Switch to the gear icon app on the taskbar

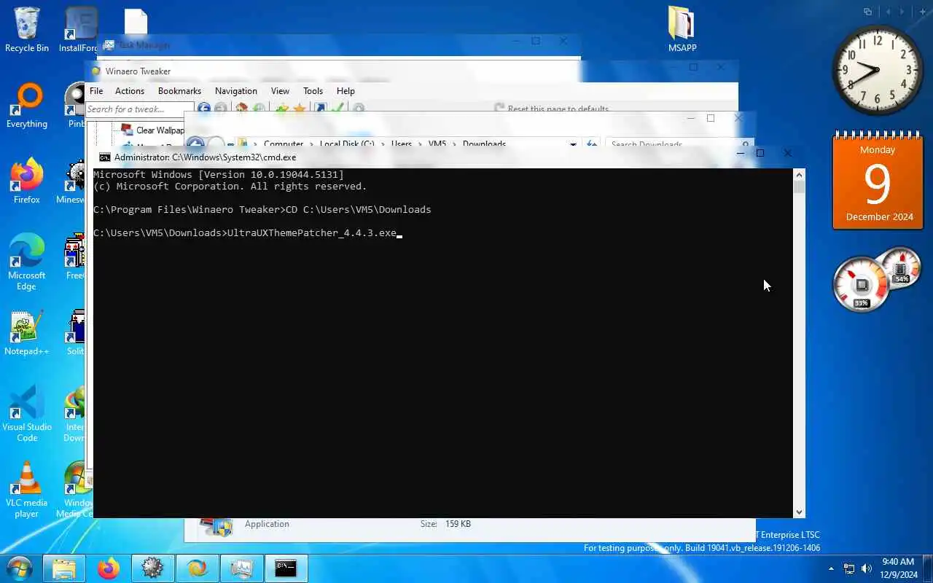pyautogui.click(x=153, y=568)
